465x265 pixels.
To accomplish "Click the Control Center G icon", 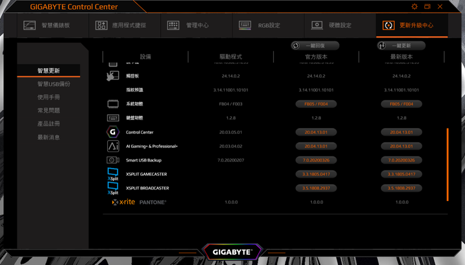I will click(113, 132).
